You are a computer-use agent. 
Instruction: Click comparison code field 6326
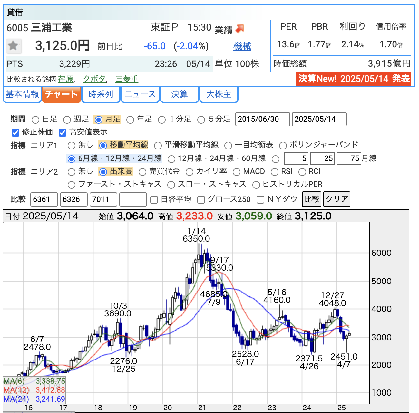click(x=74, y=199)
